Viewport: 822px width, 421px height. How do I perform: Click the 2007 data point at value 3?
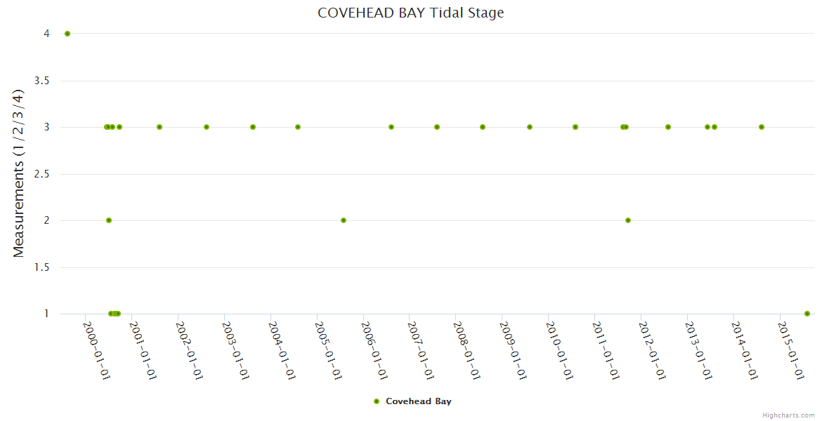point(437,127)
